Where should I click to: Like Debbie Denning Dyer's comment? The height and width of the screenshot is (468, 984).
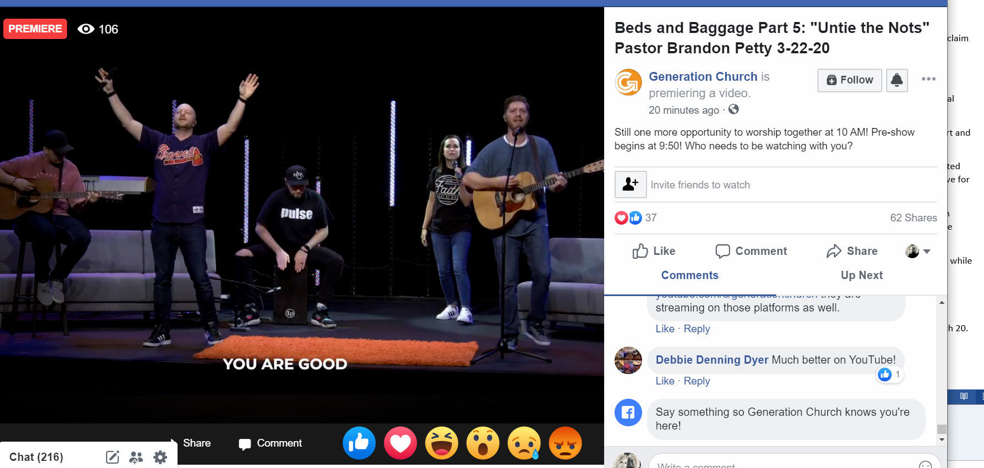click(x=665, y=381)
